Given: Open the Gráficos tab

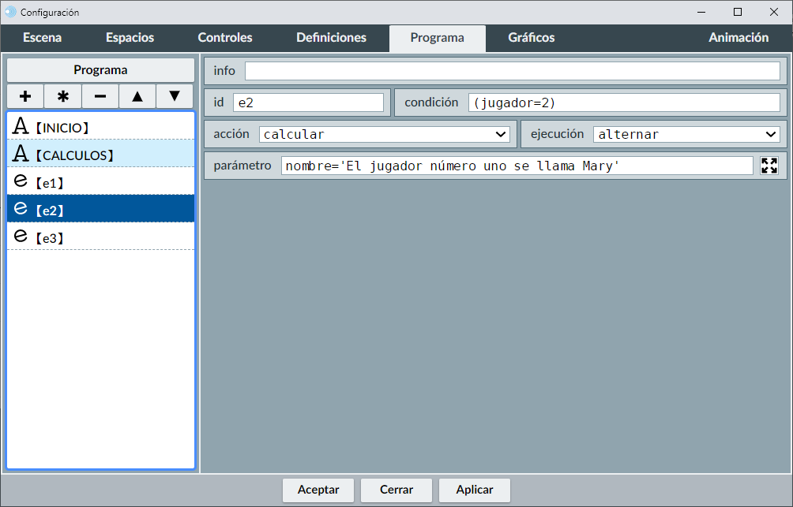Looking at the screenshot, I should [531, 38].
